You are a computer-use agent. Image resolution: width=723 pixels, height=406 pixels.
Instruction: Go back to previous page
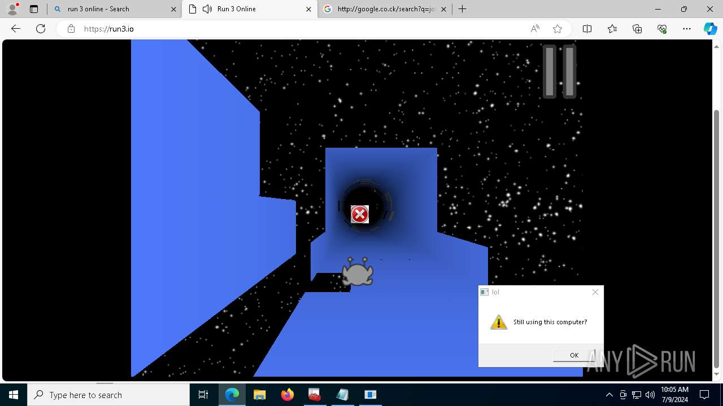[x=16, y=29]
